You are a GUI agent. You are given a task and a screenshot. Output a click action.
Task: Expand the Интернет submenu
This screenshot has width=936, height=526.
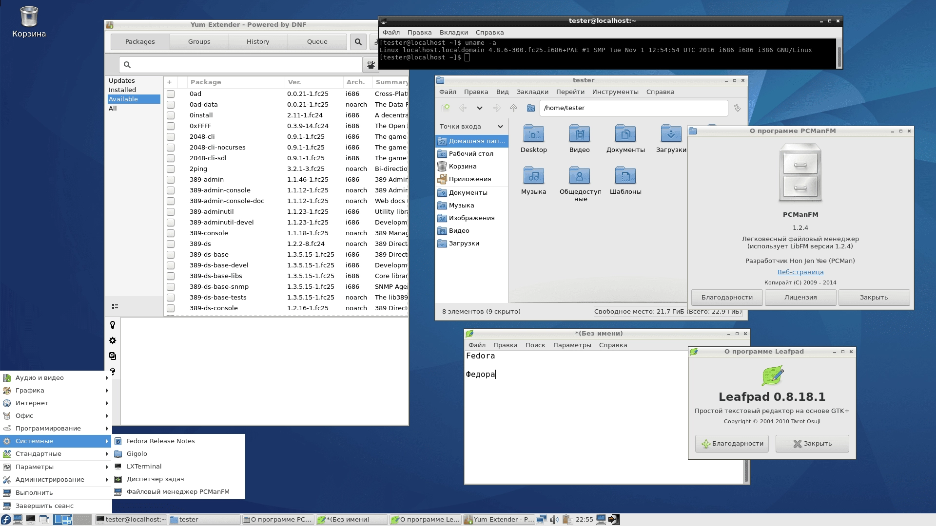point(56,403)
